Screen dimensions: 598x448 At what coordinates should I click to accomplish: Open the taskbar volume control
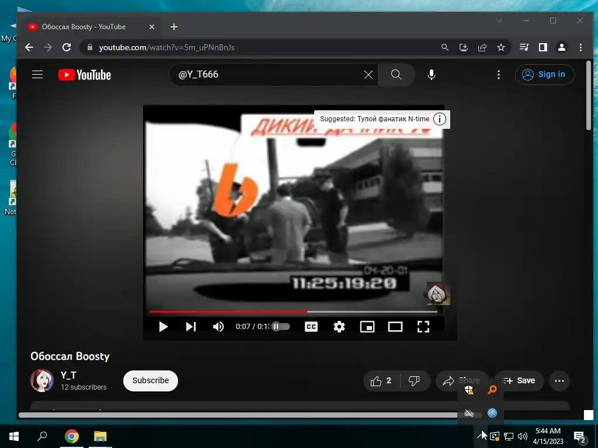[x=523, y=436]
